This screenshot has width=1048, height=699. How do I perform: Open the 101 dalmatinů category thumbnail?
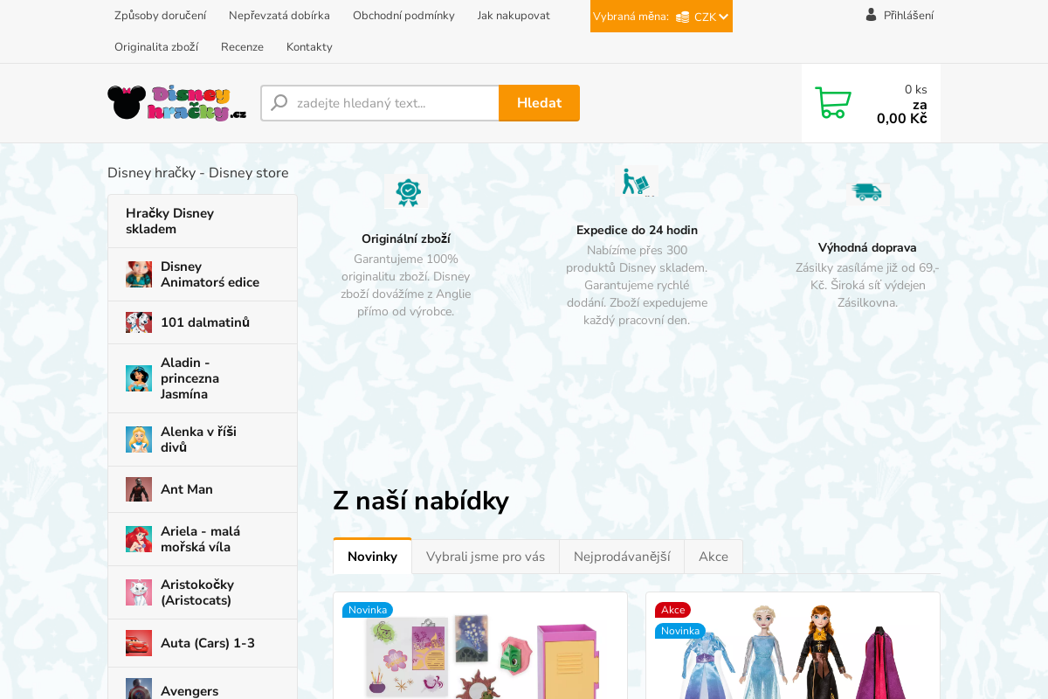coord(139,322)
